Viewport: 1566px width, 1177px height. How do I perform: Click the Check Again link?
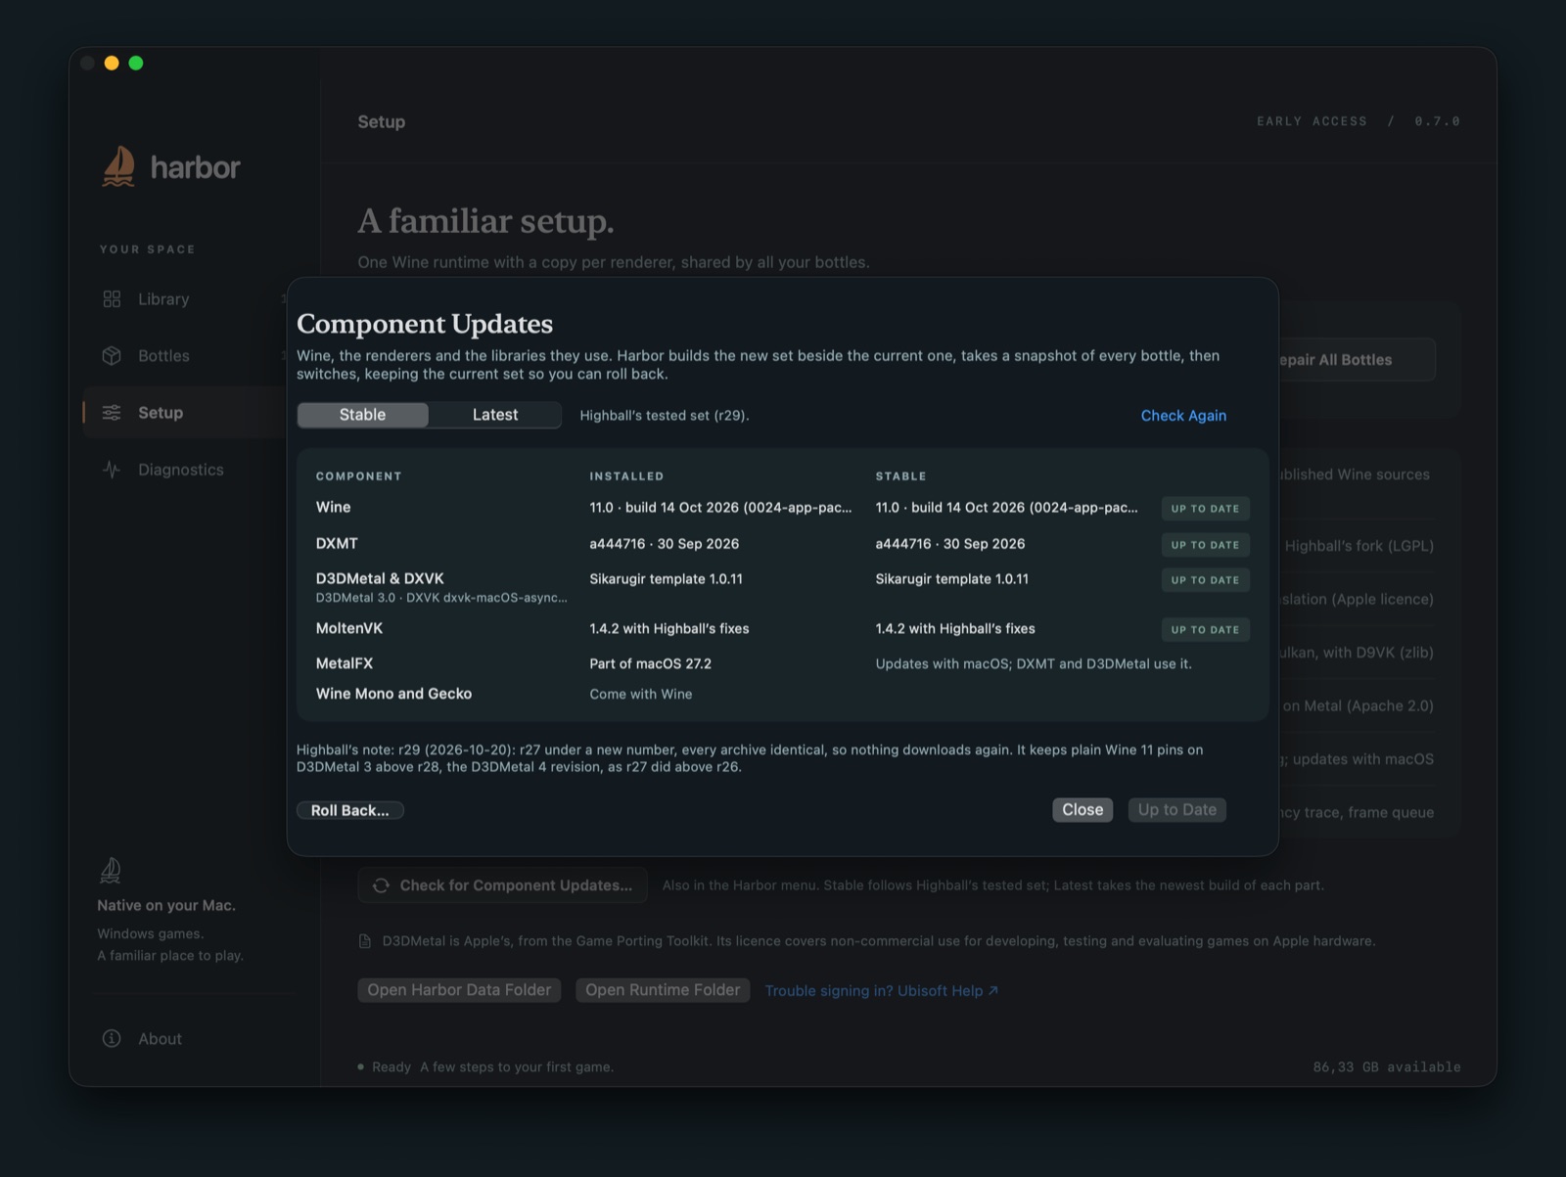1183,415
